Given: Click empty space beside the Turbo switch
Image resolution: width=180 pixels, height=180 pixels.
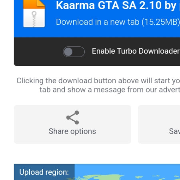Looking at the screenshot, I should [x=38, y=52].
